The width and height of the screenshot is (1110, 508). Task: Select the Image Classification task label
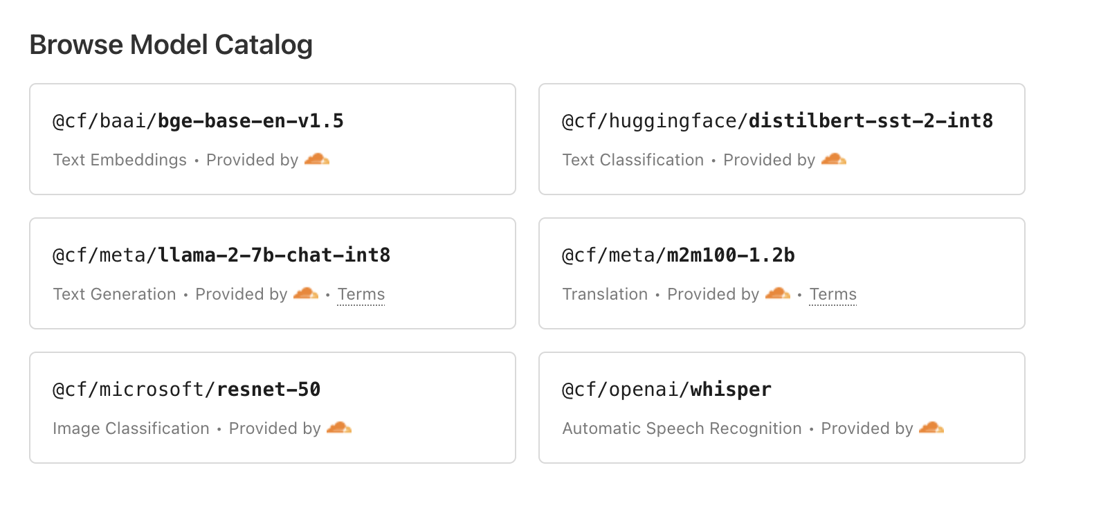131,428
